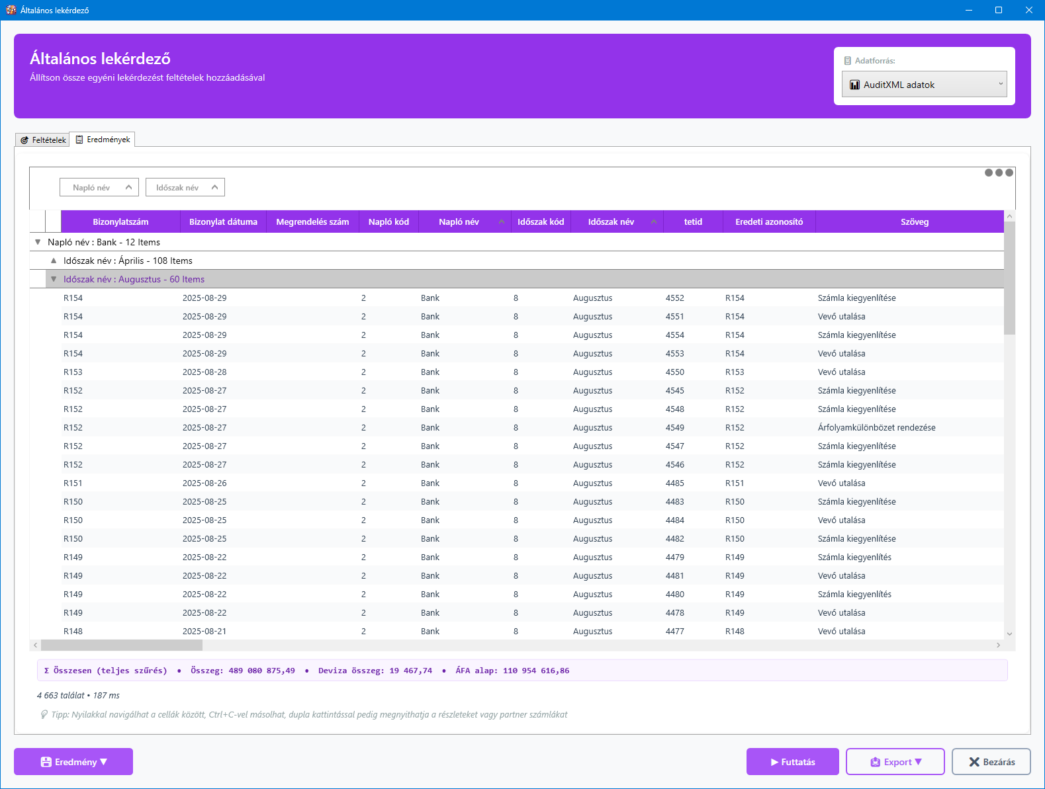
Task: Click the sort arrow in the Napló név column header
Action: [501, 222]
